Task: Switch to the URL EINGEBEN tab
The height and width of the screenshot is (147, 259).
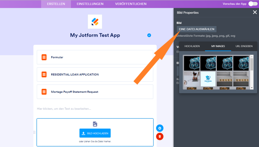Action: (244, 46)
